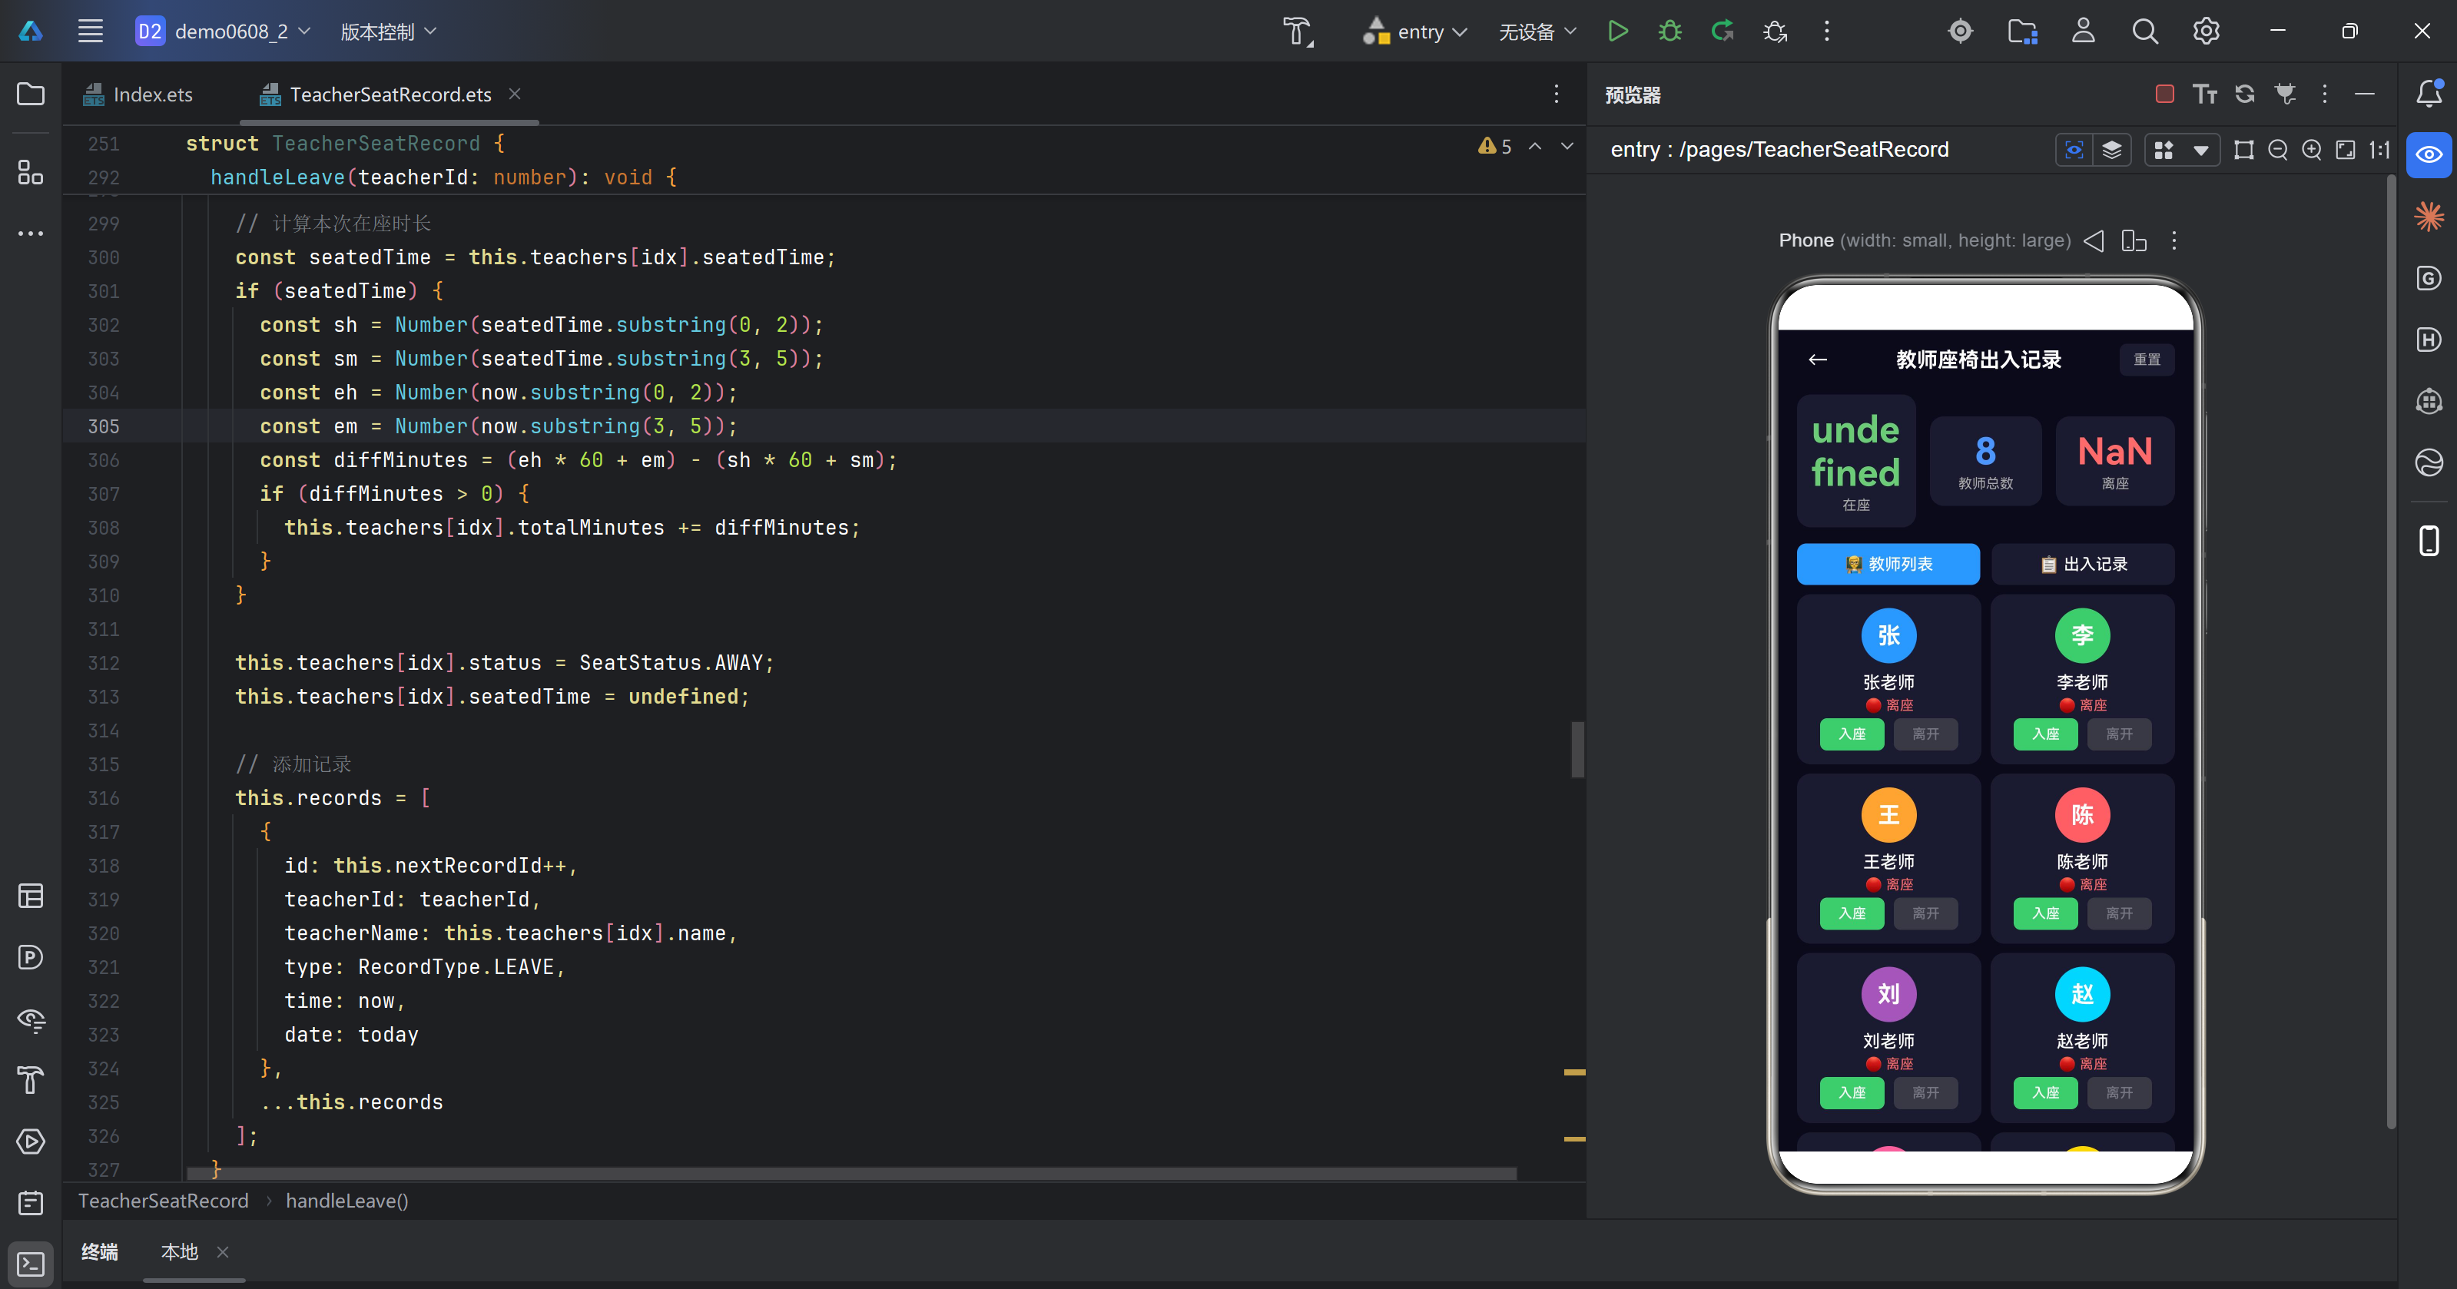This screenshot has width=2457, height=1289.
Task: Click the build hammer icon in toolbar
Action: click(x=1296, y=31)
